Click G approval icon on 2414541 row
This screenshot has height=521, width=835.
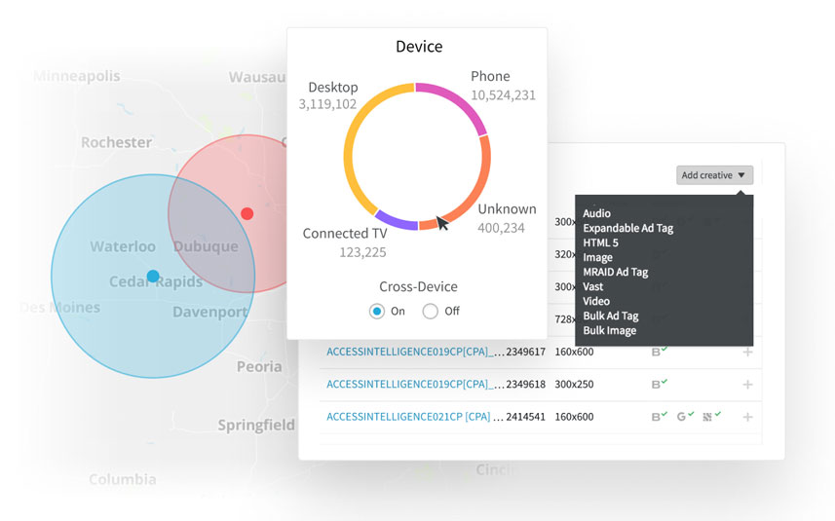685,416
